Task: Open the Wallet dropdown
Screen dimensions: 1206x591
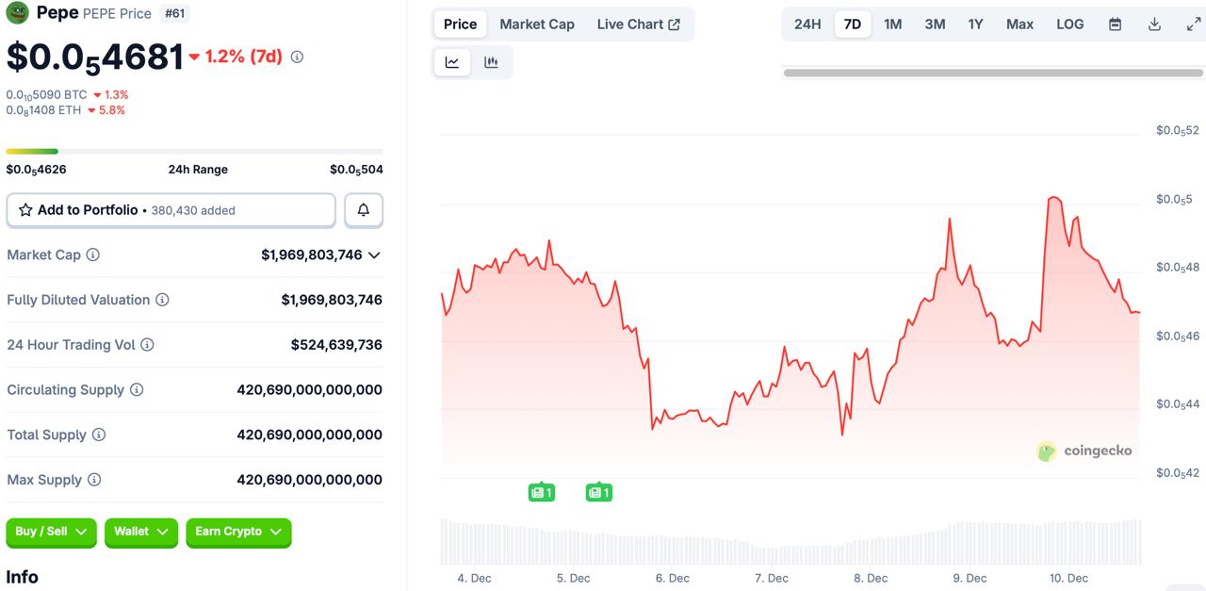Action: (x=140, y=532)
